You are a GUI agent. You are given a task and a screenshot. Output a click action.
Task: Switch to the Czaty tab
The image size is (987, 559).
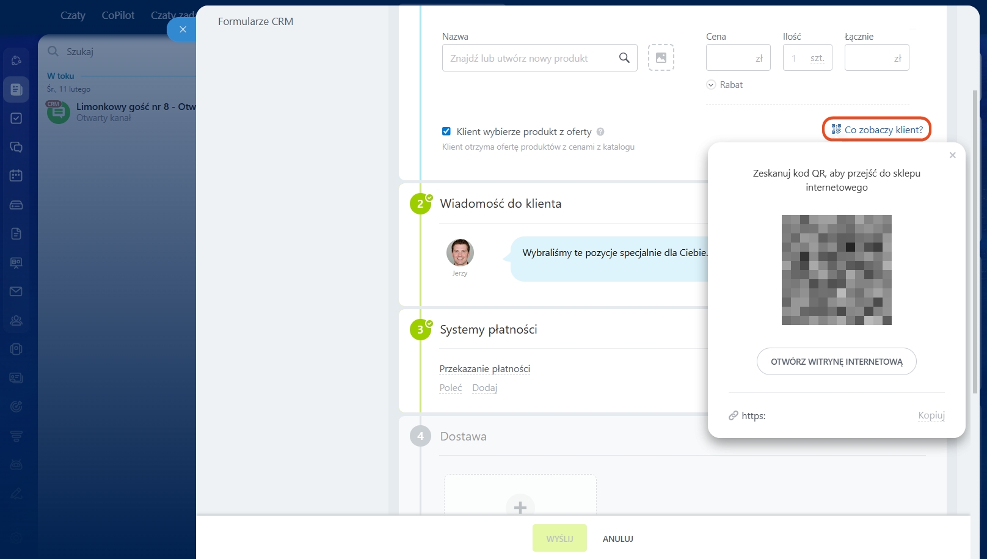pyautogui.click(x=73, y=15)
